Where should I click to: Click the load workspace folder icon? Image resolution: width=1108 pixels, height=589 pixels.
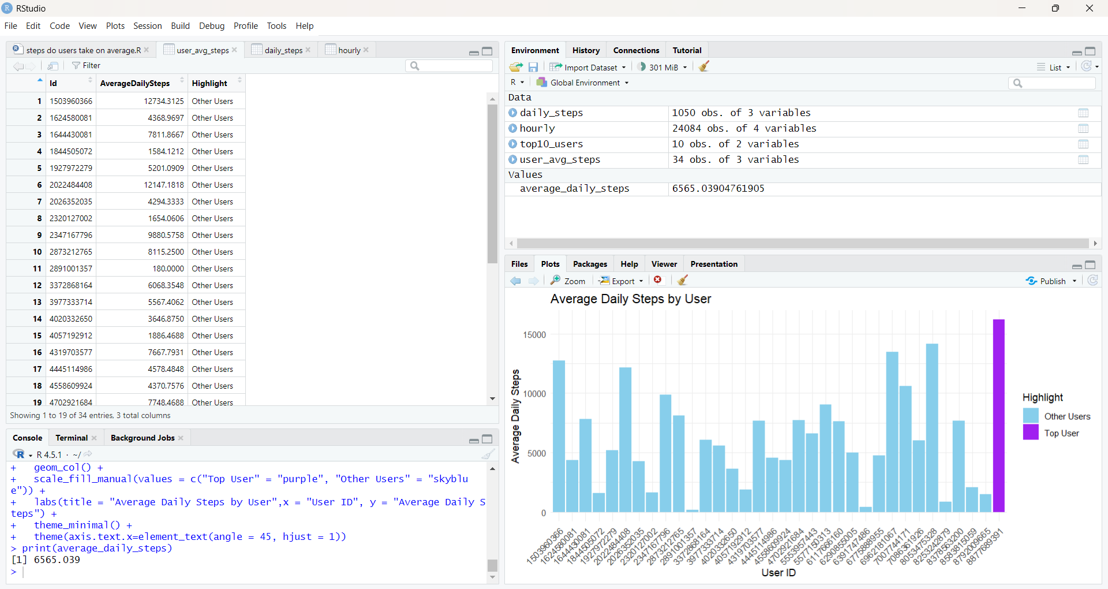[516, 67]
